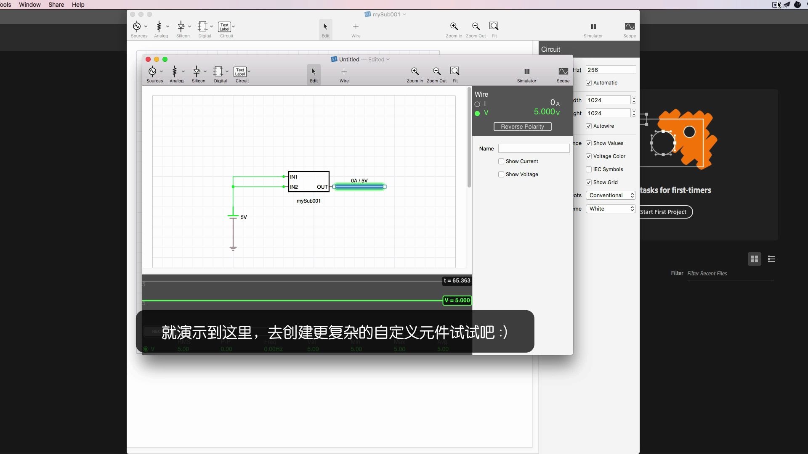808x454 pixels.
Task: Toggle Show Values checkbox
Action: [x=589, y=143]
